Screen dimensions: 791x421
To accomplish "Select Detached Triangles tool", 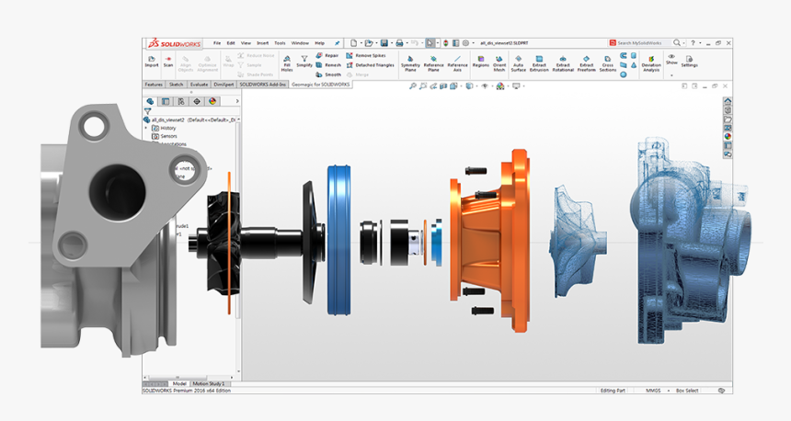I will [x=370, y=65].
